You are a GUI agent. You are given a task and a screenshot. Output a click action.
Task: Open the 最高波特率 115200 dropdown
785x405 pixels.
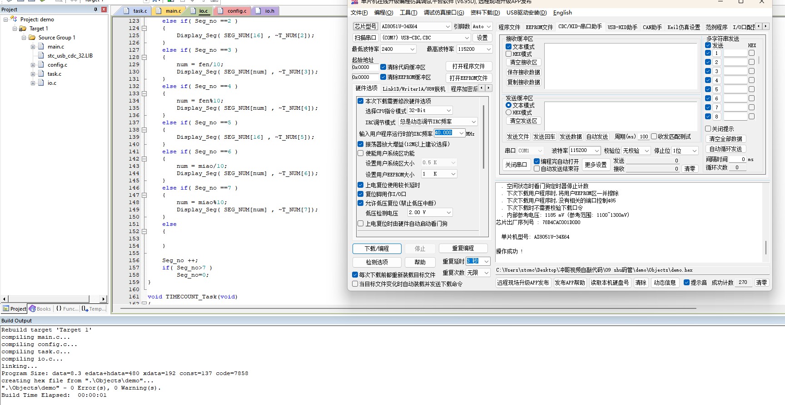(474, 49)
